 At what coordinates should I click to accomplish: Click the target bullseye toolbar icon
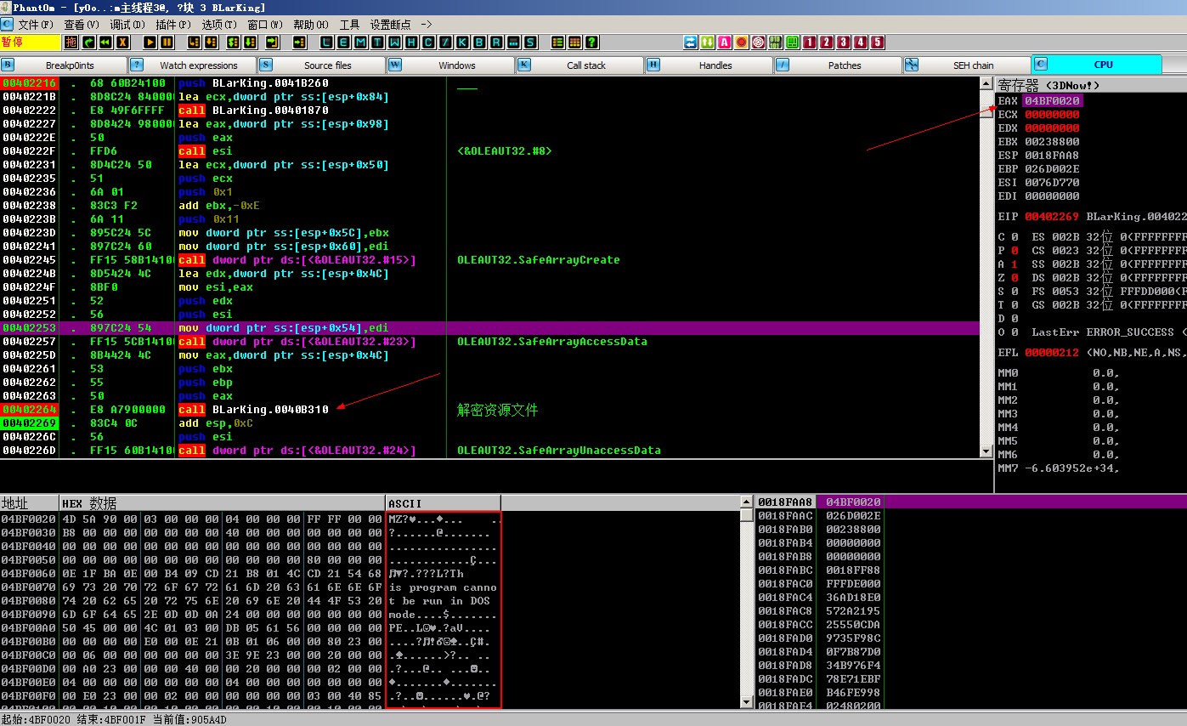(758, 43)
